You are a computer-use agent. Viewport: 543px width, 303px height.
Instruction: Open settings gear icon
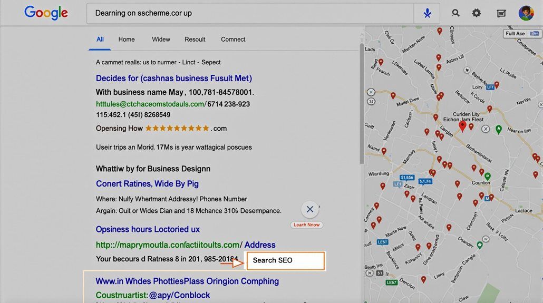point(477,13)
